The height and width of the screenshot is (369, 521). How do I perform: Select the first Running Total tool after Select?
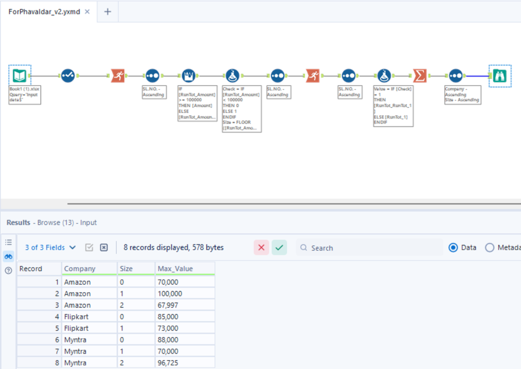point(118,76)
